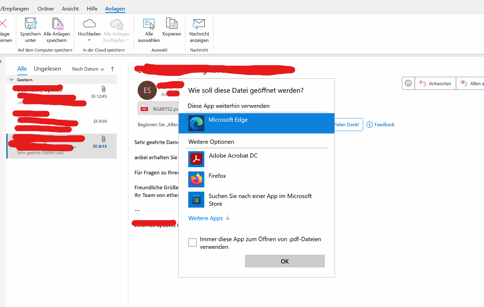Switch to the Ordner ribbon tab
Screen dimensions: 484x307
click(x=46, y=9)
